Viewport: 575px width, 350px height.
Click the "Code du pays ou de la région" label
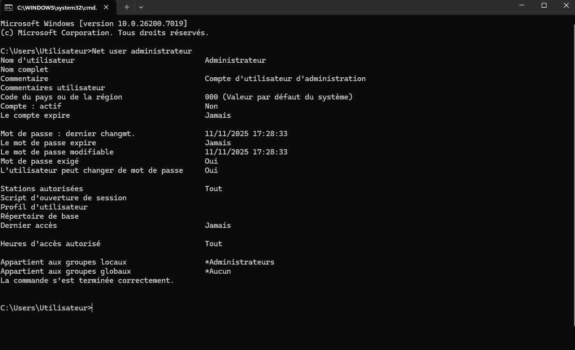point(61,97)
